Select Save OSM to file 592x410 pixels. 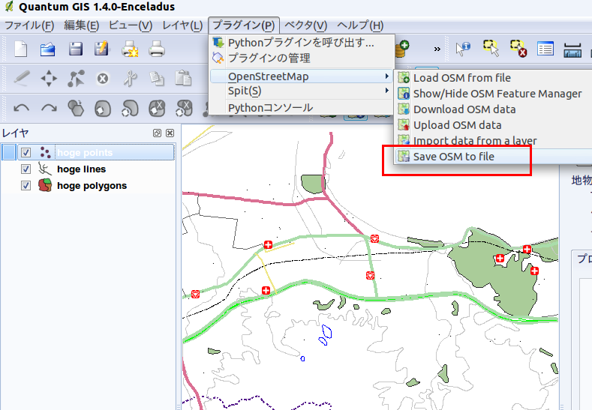click(x=493, y=157)
